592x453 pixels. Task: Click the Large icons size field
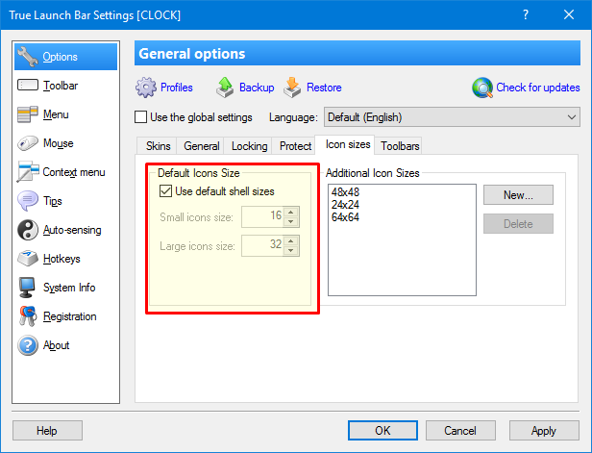[262, 245]
